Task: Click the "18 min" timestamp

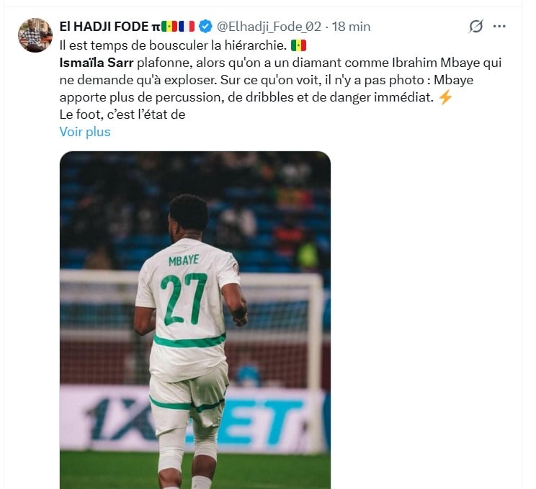Action: pos(351,27)
